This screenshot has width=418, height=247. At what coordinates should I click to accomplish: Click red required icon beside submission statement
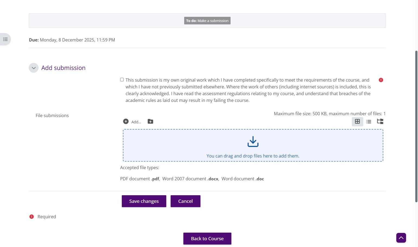point(381,80)
